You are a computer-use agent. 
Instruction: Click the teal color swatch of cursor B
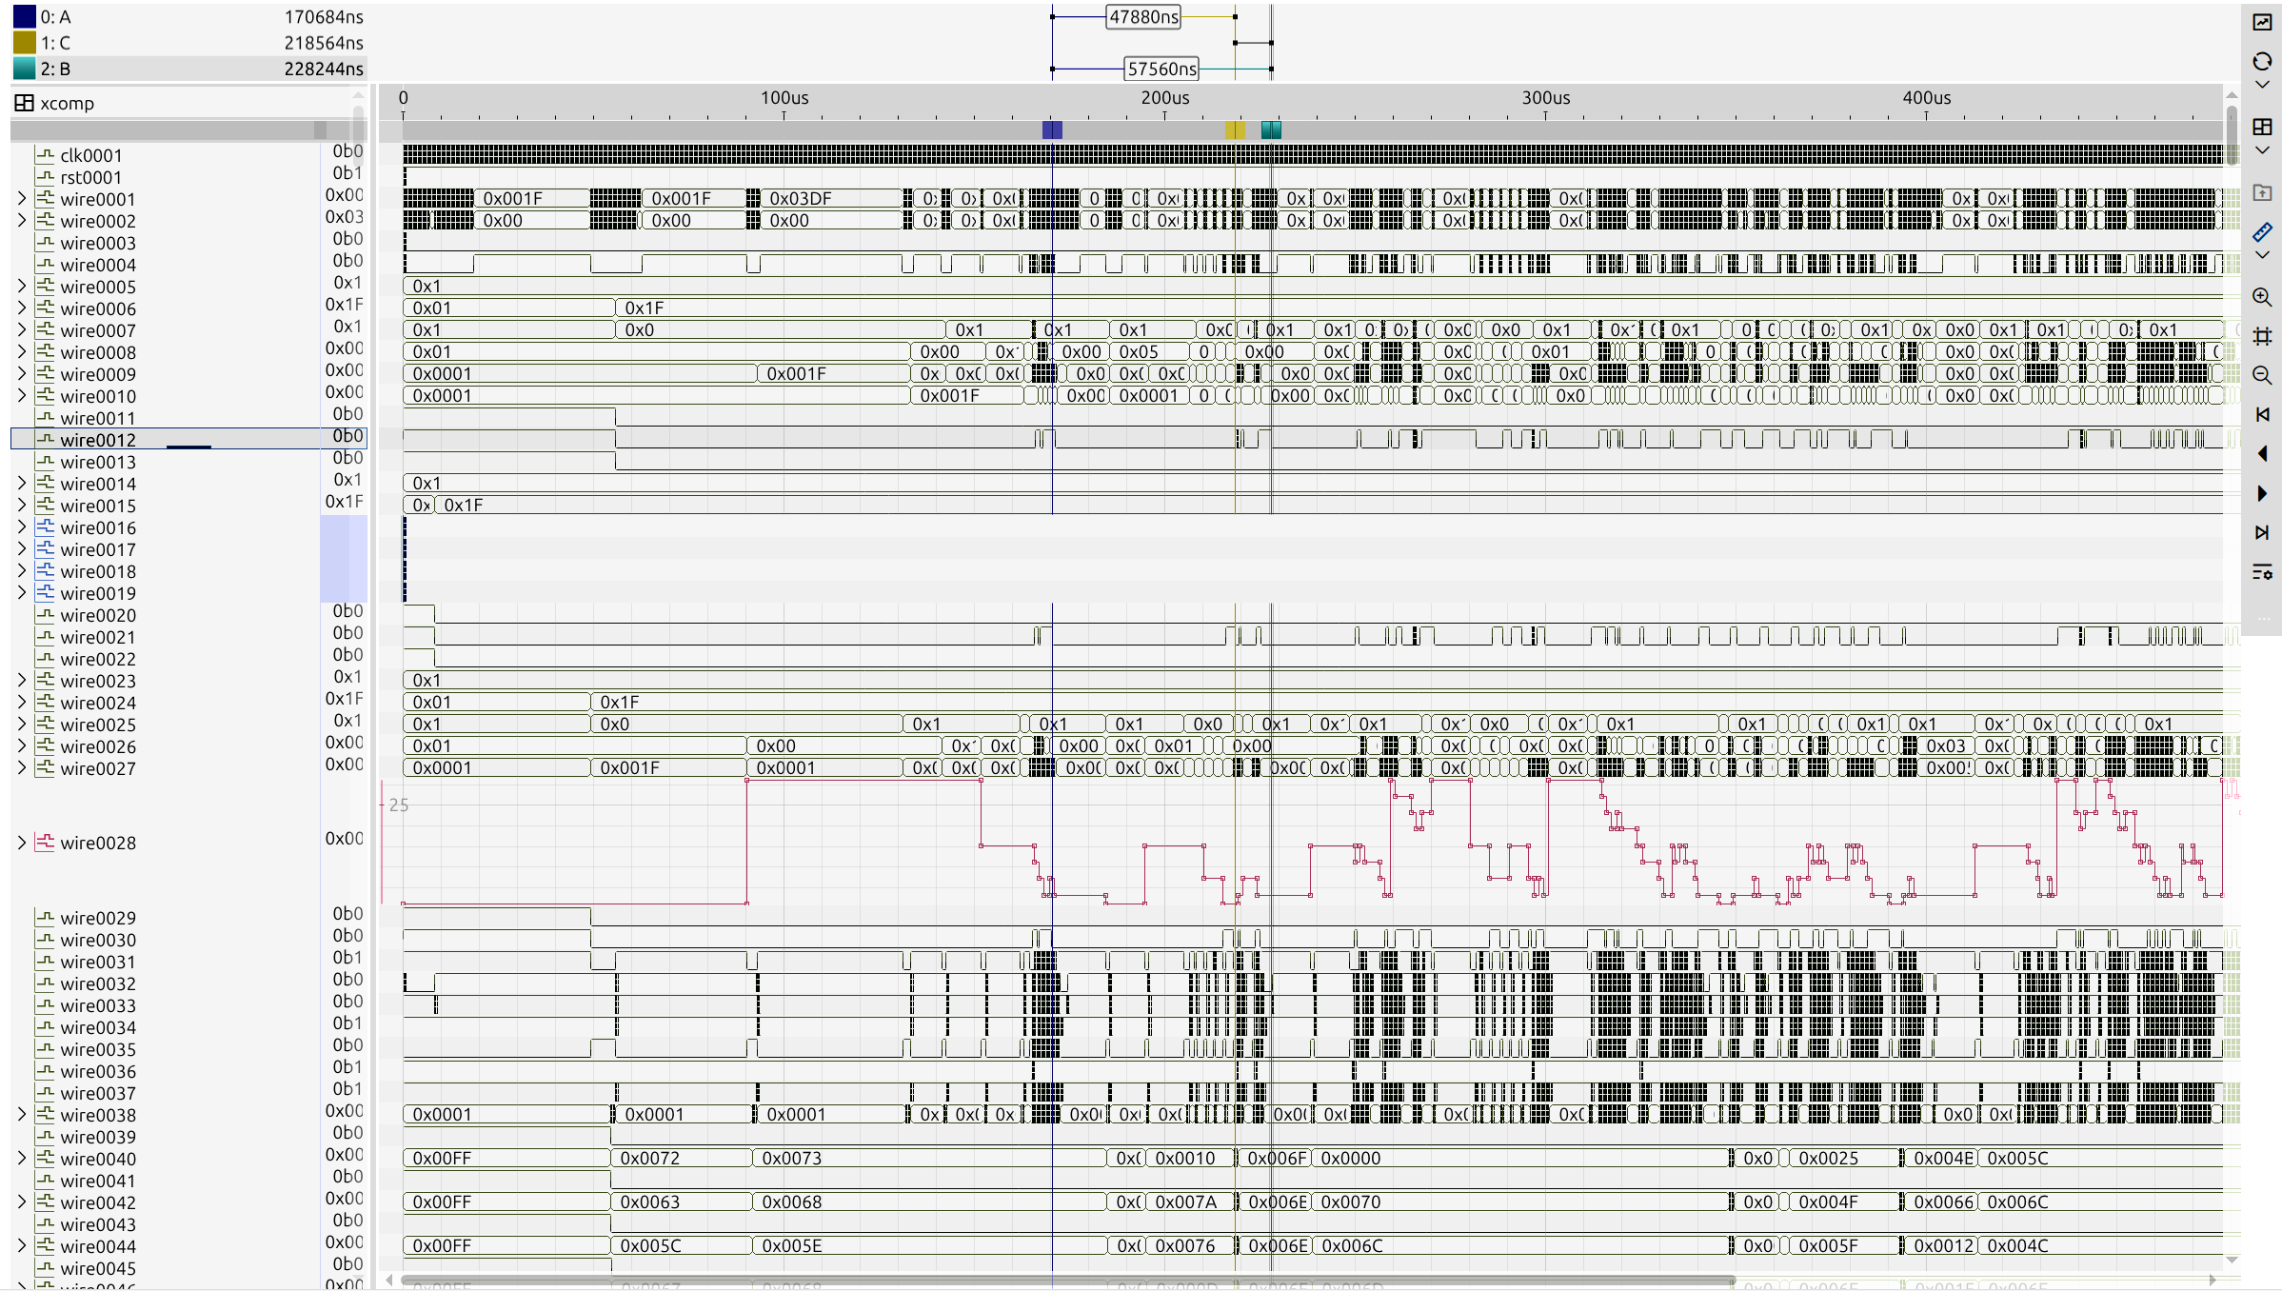tap(25, 69)
